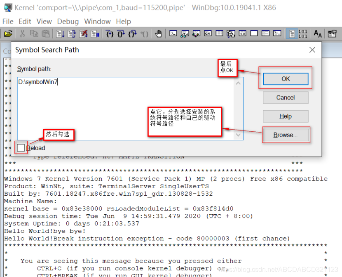Open the Disassembly window toolbar icon
This screenshot has width=342, height=277.
point(242,33)
